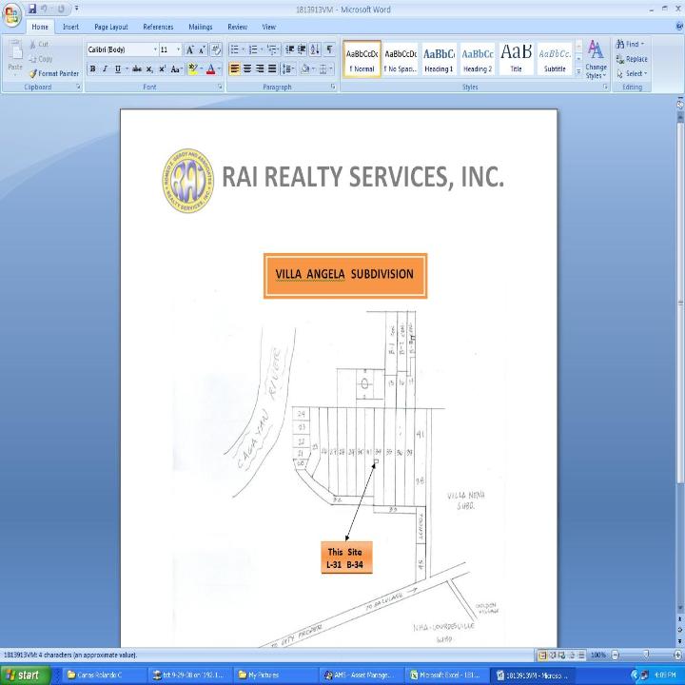
Task: Click the Windows start button
Action: click(26, 675)
